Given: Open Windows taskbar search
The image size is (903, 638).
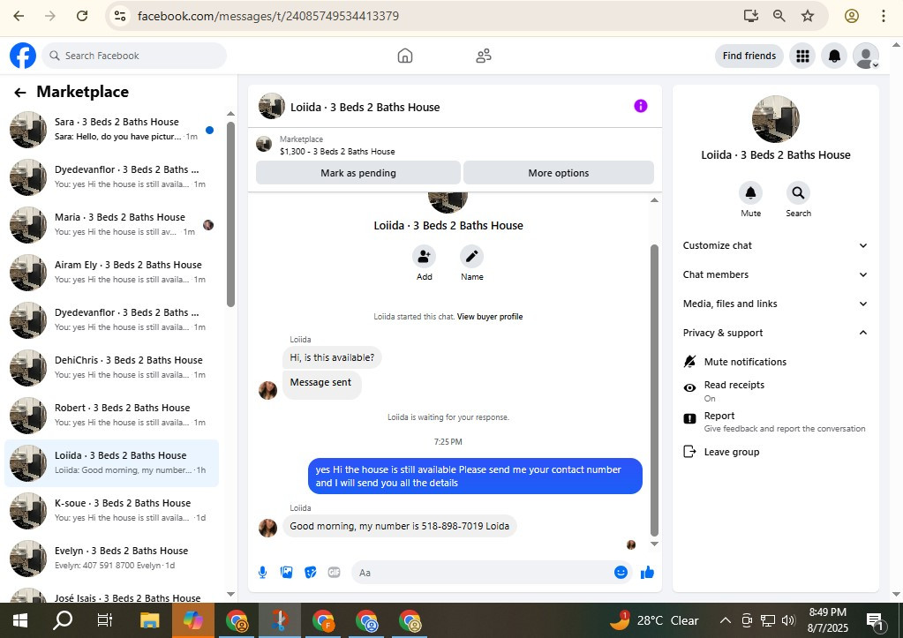Looking at the screenshot, I should [x=63, y=620].
